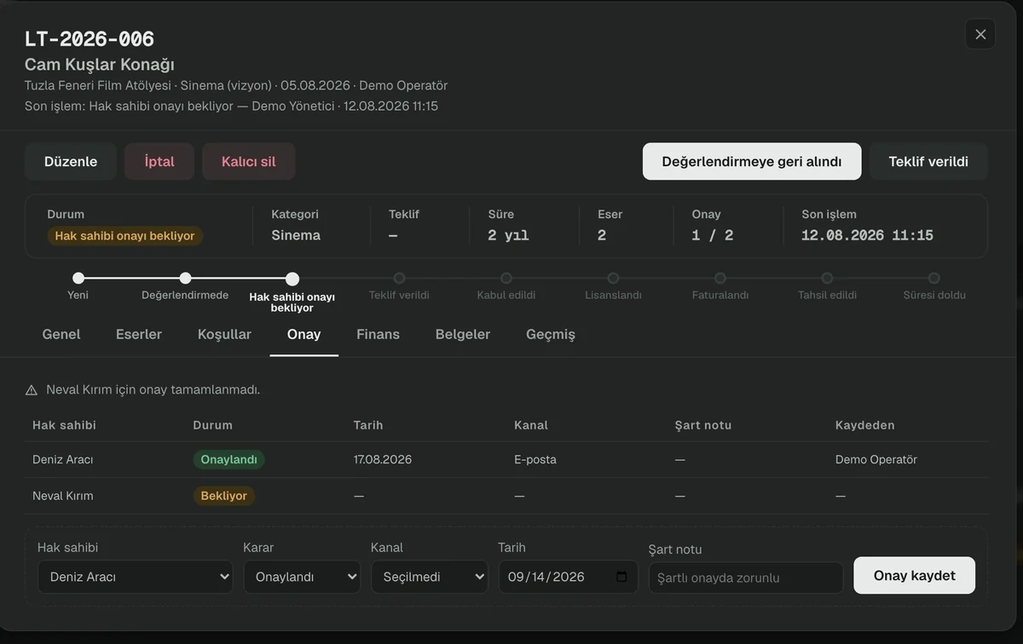Select the Teklif verildi step marker

click(x=399, y=278)
